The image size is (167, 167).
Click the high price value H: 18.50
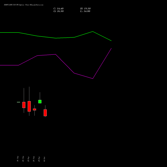click(x=85, y=9)
